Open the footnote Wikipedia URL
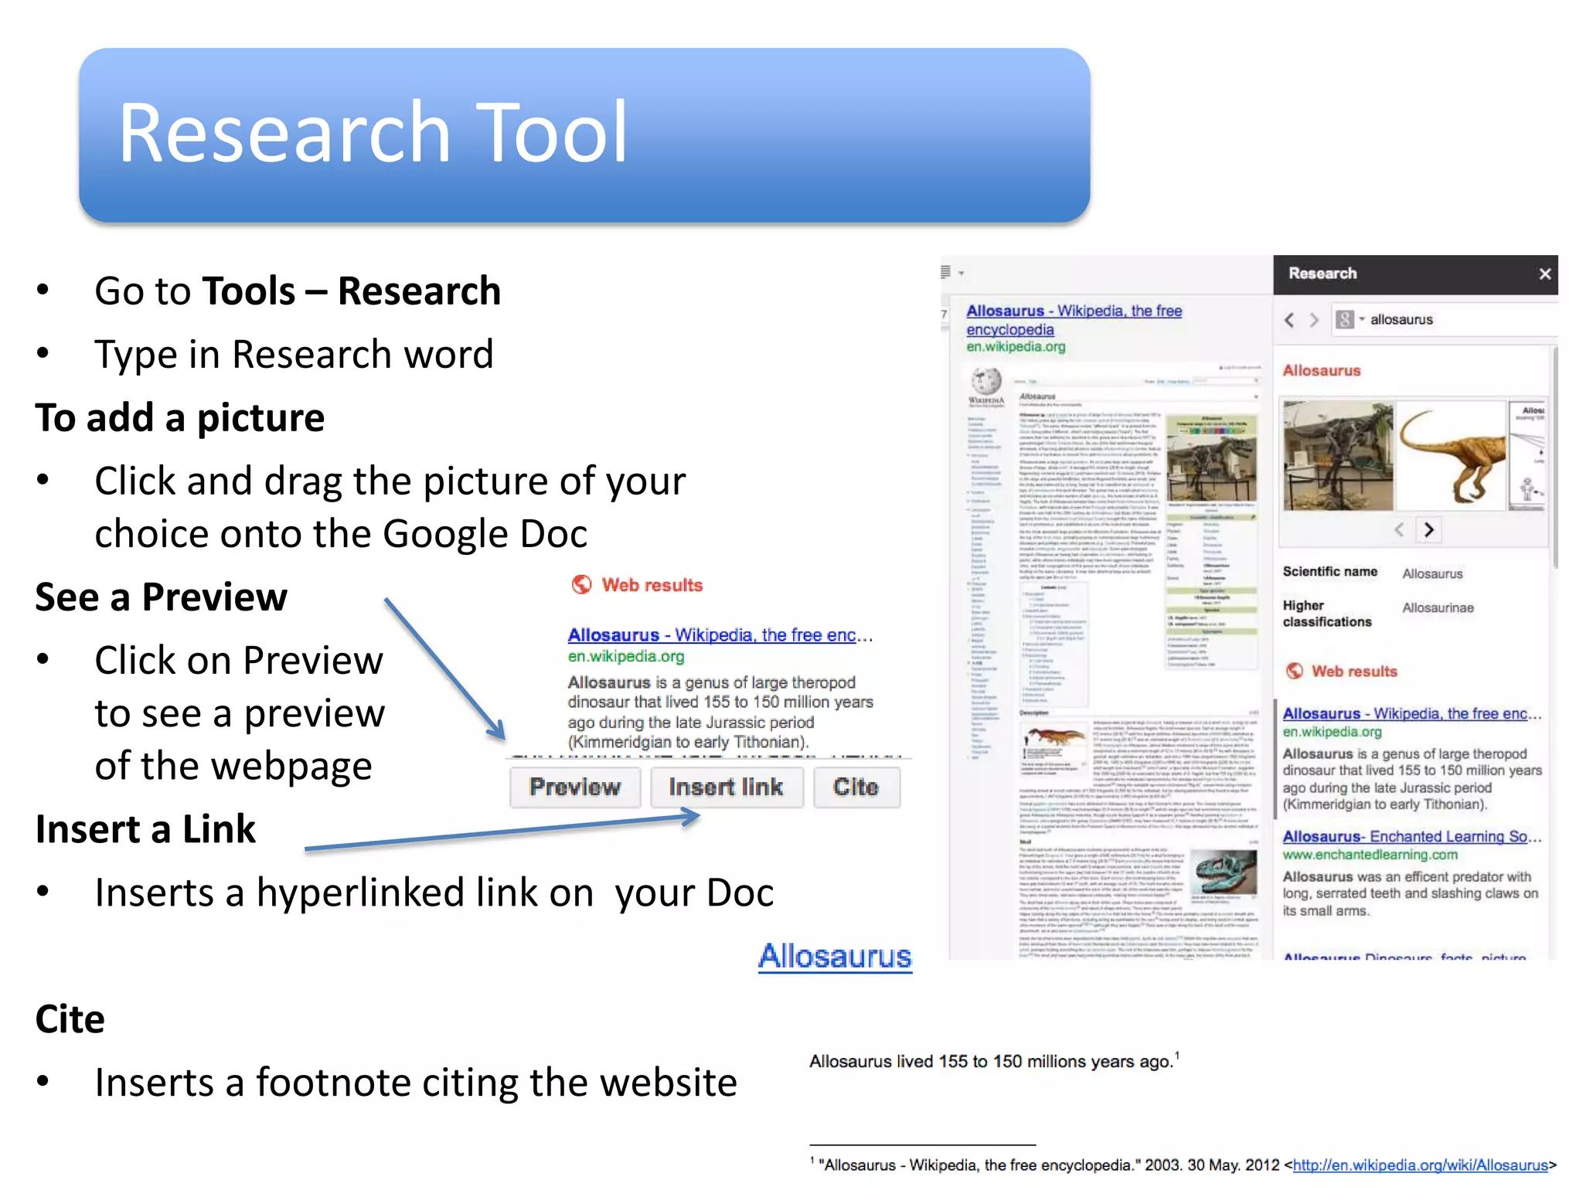Viewport: 1583px width, 1187px height. (1421, 1165)
